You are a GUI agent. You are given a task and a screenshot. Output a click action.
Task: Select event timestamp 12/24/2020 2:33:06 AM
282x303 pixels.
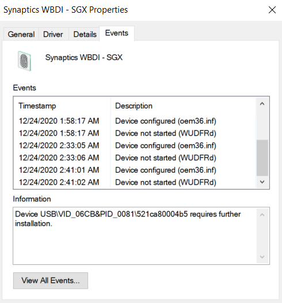(x=59, y=158)
